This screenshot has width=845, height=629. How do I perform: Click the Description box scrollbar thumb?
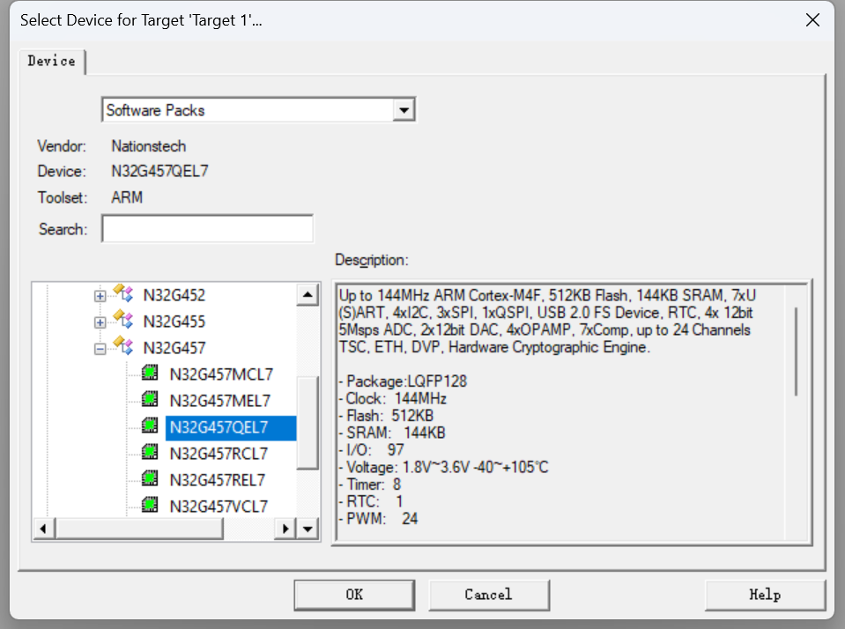[x=796, y=351]
